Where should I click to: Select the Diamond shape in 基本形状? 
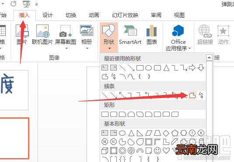tap(166, 133)
